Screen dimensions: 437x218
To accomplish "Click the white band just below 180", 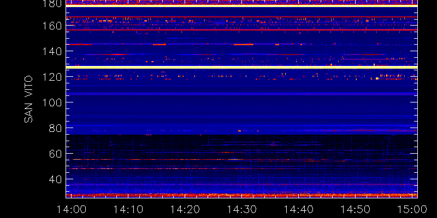I will 241,6.
